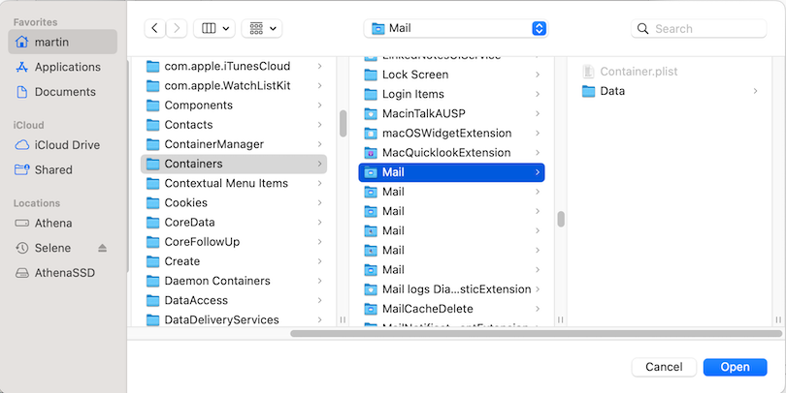Expand the CoreData folder chevron

click(x=320, y=222)
